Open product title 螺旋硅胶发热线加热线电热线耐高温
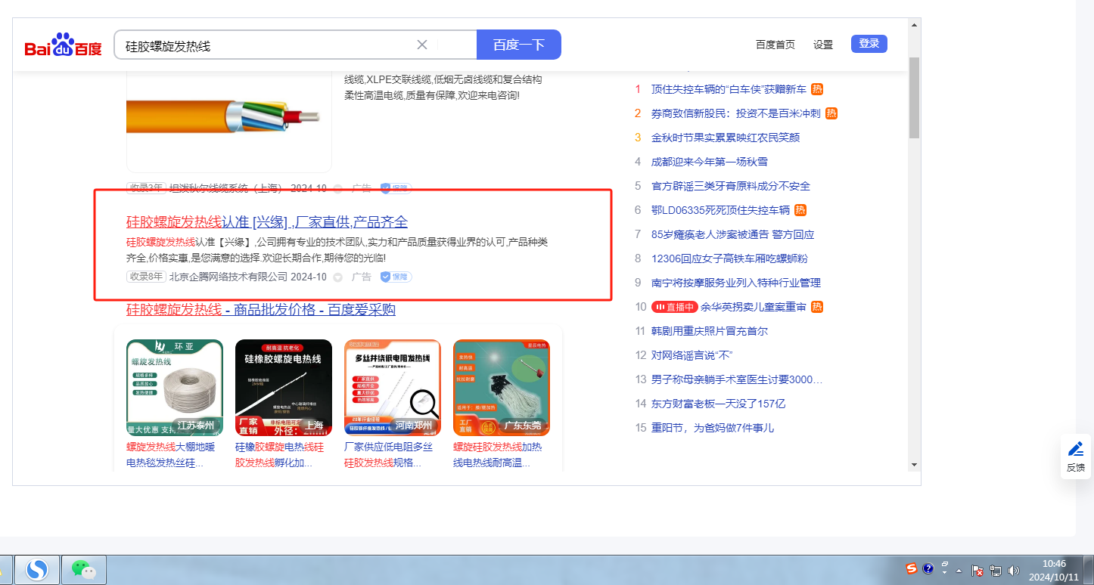1094x585 pixels. point(498,455)
